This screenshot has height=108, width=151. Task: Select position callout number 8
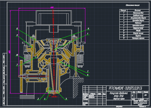[x=17, y=29]
